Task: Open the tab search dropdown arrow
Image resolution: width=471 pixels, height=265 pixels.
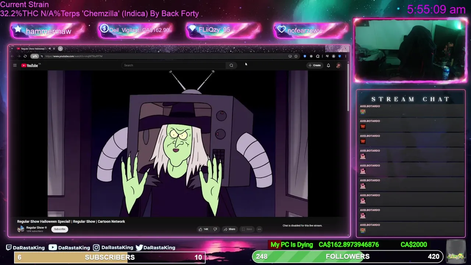Action: 12,49
